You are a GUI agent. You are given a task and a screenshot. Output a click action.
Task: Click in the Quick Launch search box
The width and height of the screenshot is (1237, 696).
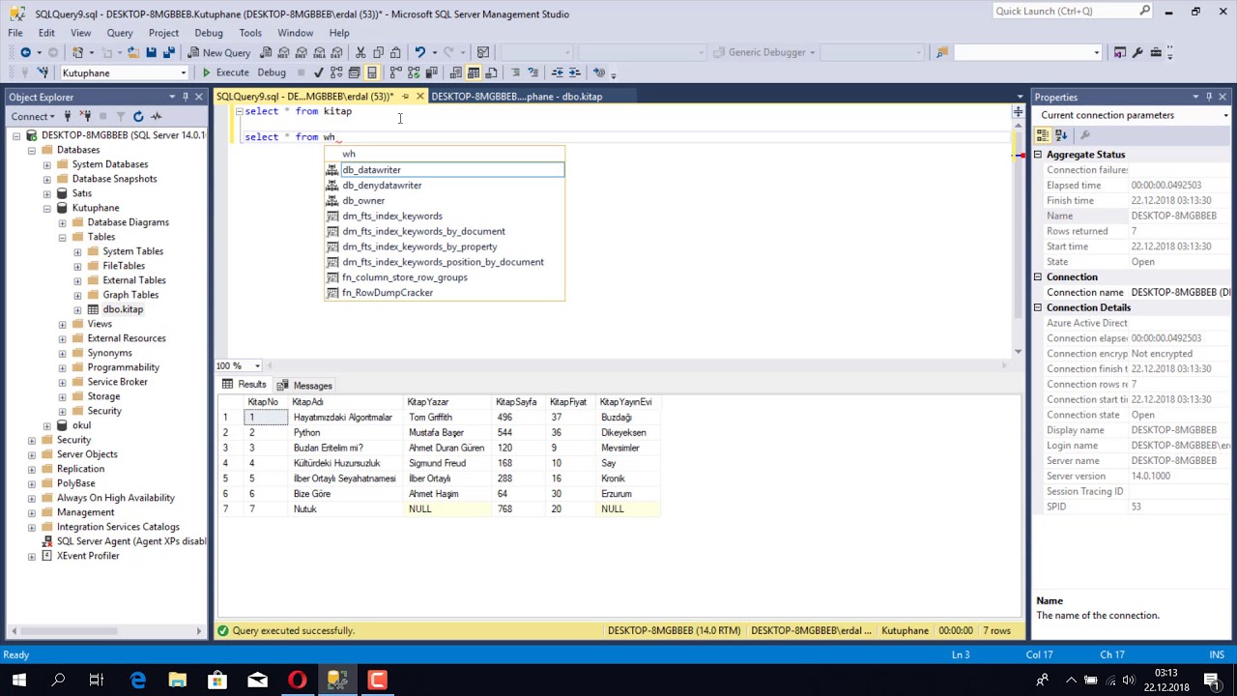pos(1065,12)
